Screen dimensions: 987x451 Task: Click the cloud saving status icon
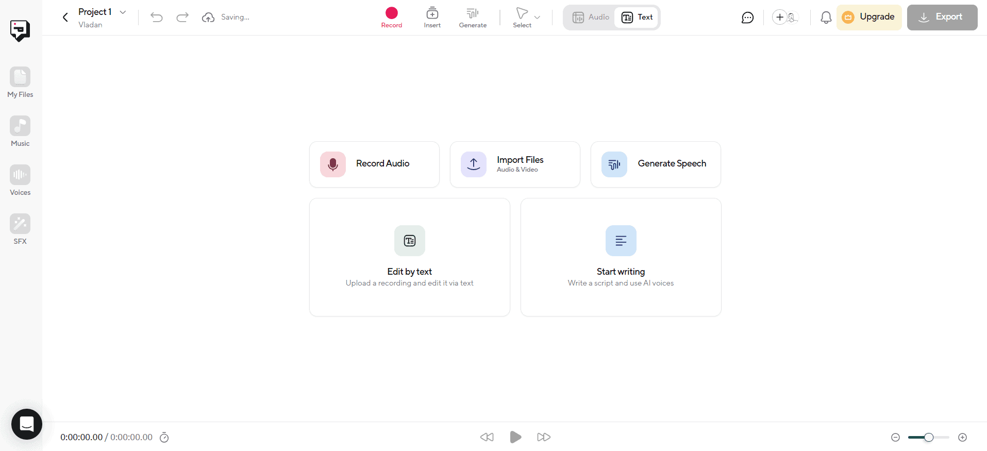208,18
